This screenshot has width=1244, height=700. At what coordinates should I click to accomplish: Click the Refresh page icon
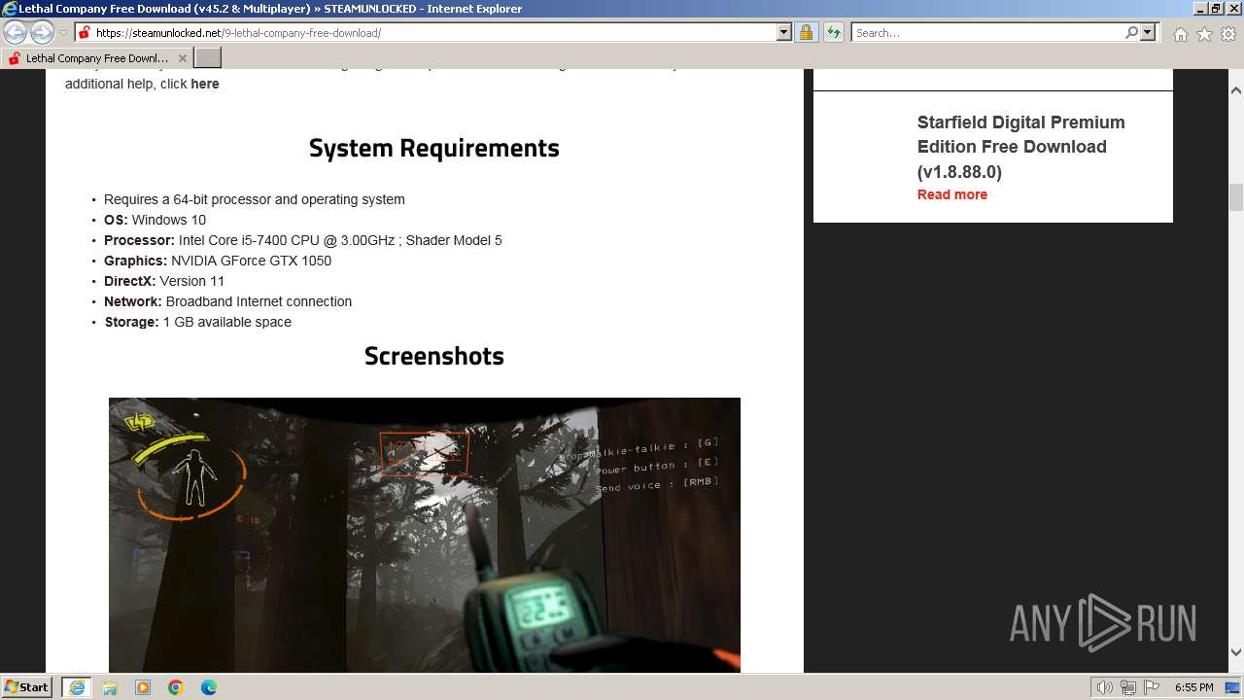(833, 32)
